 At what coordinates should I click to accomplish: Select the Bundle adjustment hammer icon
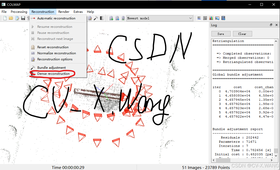point(96,18)
